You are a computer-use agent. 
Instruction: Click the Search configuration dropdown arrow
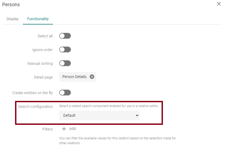(137, 115)
